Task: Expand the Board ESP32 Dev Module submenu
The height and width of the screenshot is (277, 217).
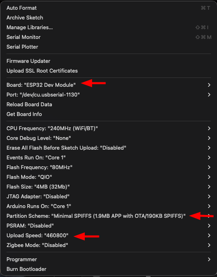Action: pyautogui.click(x=109, y=85)
